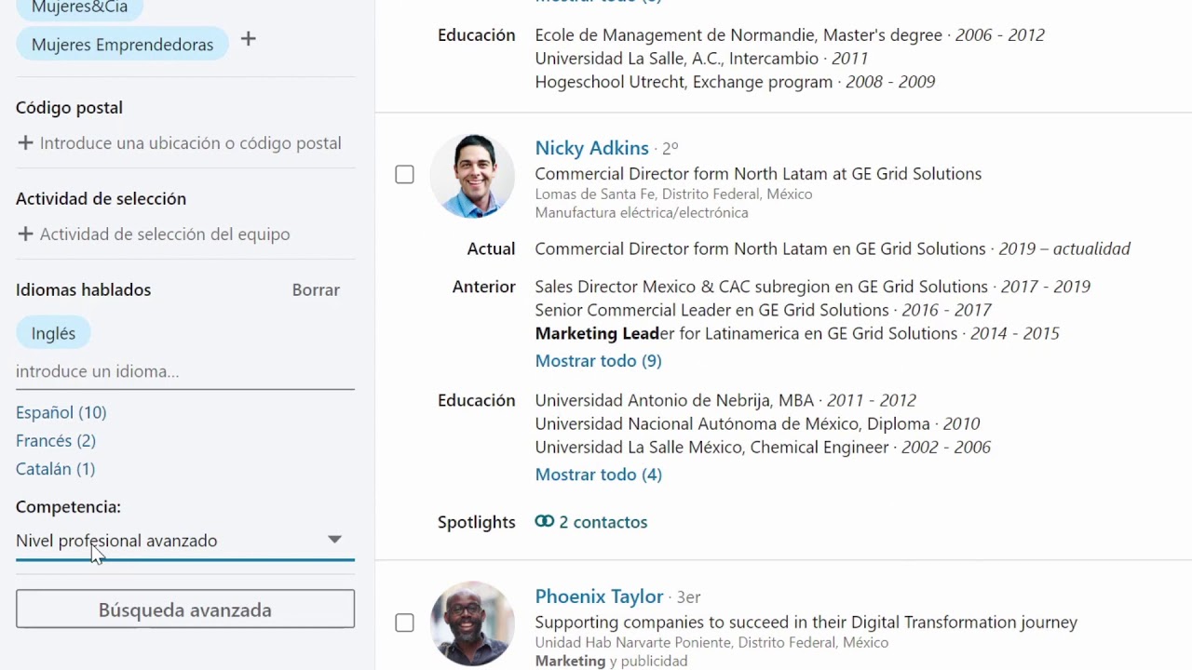Click Senior Commercial Leader en GE entry
Screen dimensions: 1192x670
(x=763, y=310)
